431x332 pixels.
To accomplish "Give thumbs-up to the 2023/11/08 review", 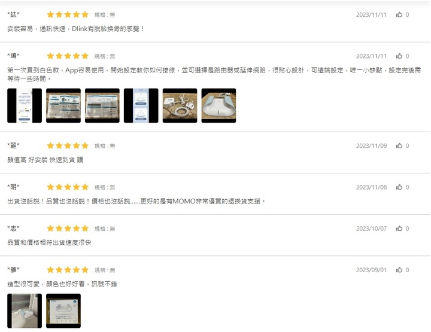I will pyautogui.click(x=399, y=187).
